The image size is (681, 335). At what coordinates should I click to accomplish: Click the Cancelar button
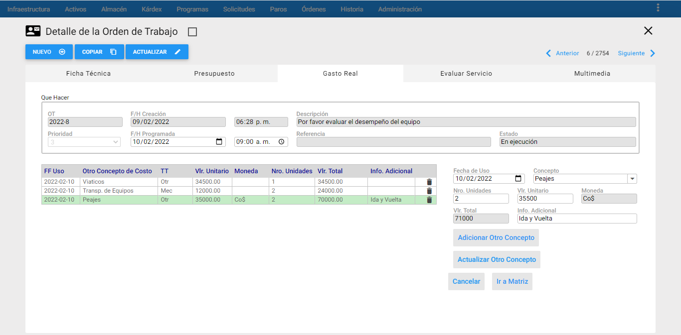tap(466, 281)
